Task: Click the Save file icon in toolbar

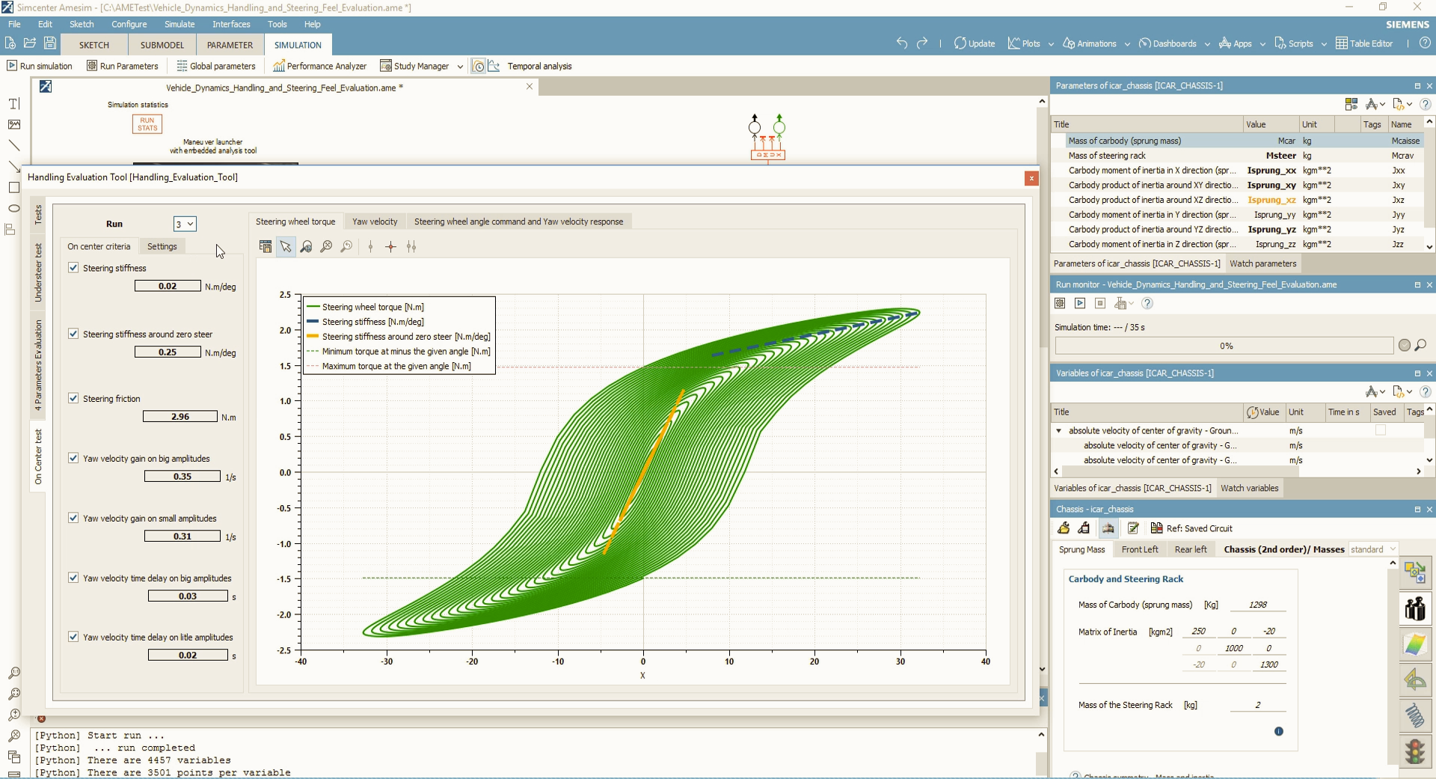Action: click(50, 43)
